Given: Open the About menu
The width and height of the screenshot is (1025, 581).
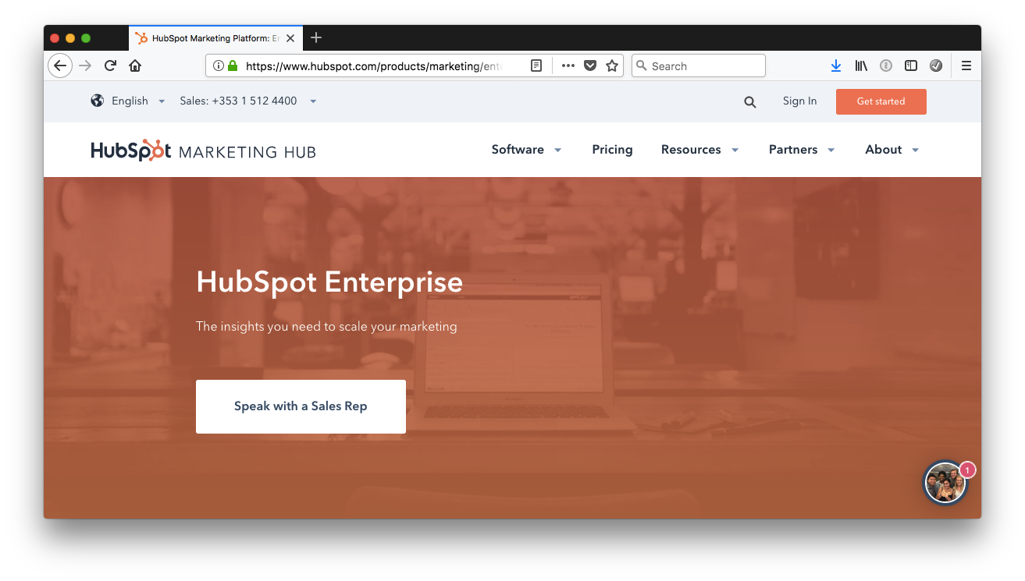Looking at the screenshot, I should [892, 150].
